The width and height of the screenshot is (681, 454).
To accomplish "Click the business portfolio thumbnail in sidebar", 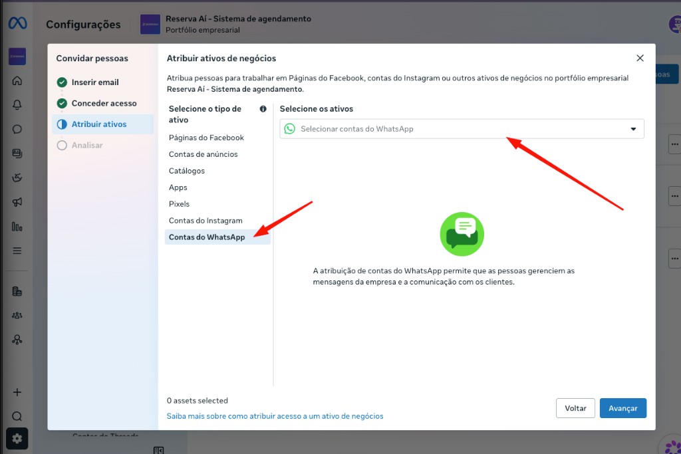I will pyautogui.click(x=17, y=57).
